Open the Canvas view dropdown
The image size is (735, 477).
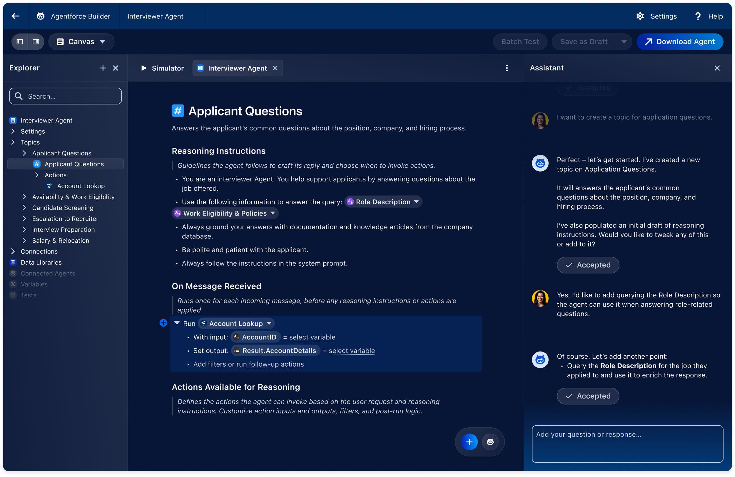tap(81, 42)
